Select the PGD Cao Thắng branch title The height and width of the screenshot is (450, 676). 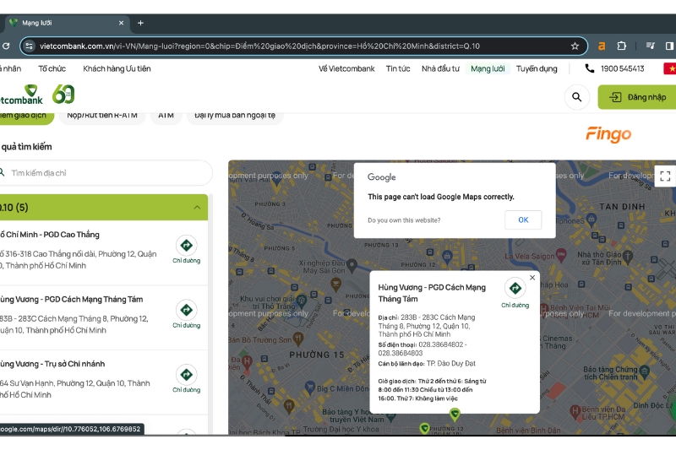point(50,234)
